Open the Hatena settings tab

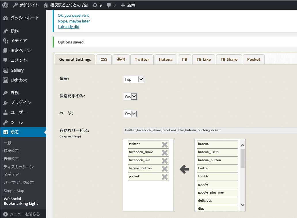165,59
